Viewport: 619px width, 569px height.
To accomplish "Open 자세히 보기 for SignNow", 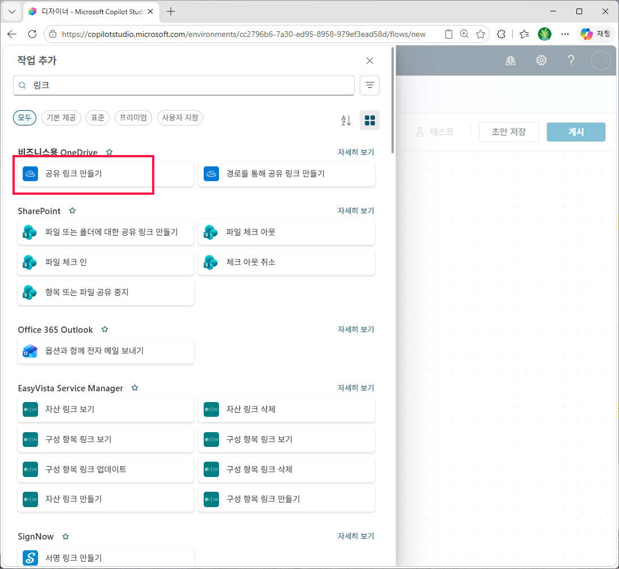I will point(356,536).
